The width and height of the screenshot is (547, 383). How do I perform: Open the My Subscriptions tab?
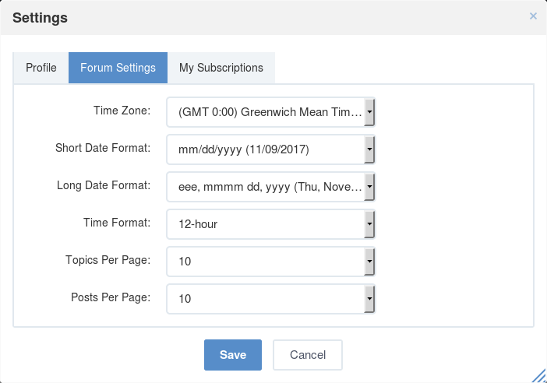tap(221, 68)
